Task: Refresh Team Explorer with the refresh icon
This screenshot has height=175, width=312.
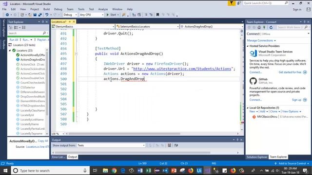Action: point(271,27)
